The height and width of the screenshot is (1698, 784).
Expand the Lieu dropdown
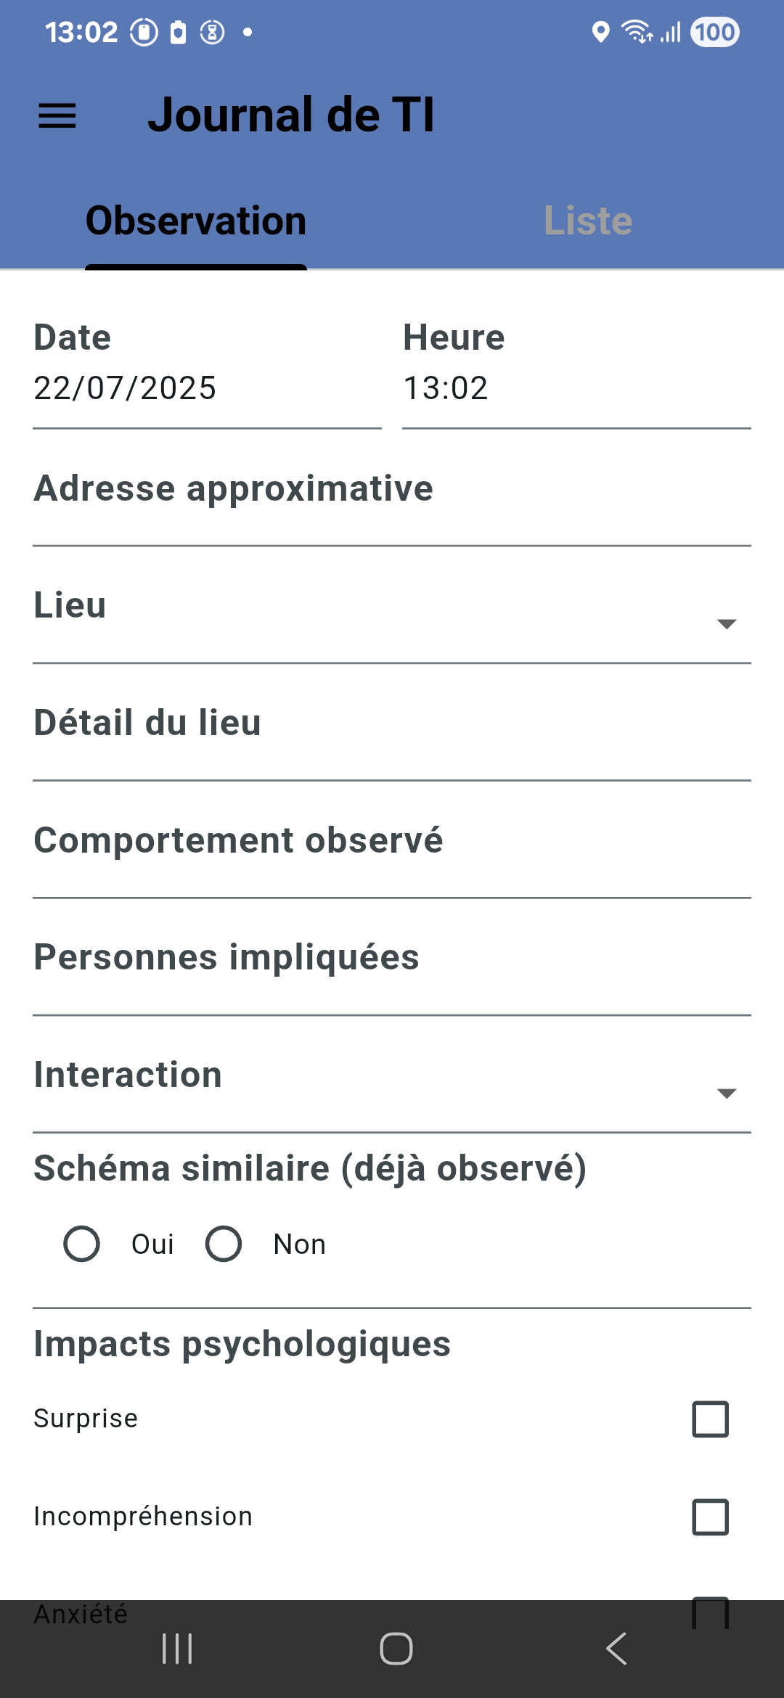click(392, 613)
